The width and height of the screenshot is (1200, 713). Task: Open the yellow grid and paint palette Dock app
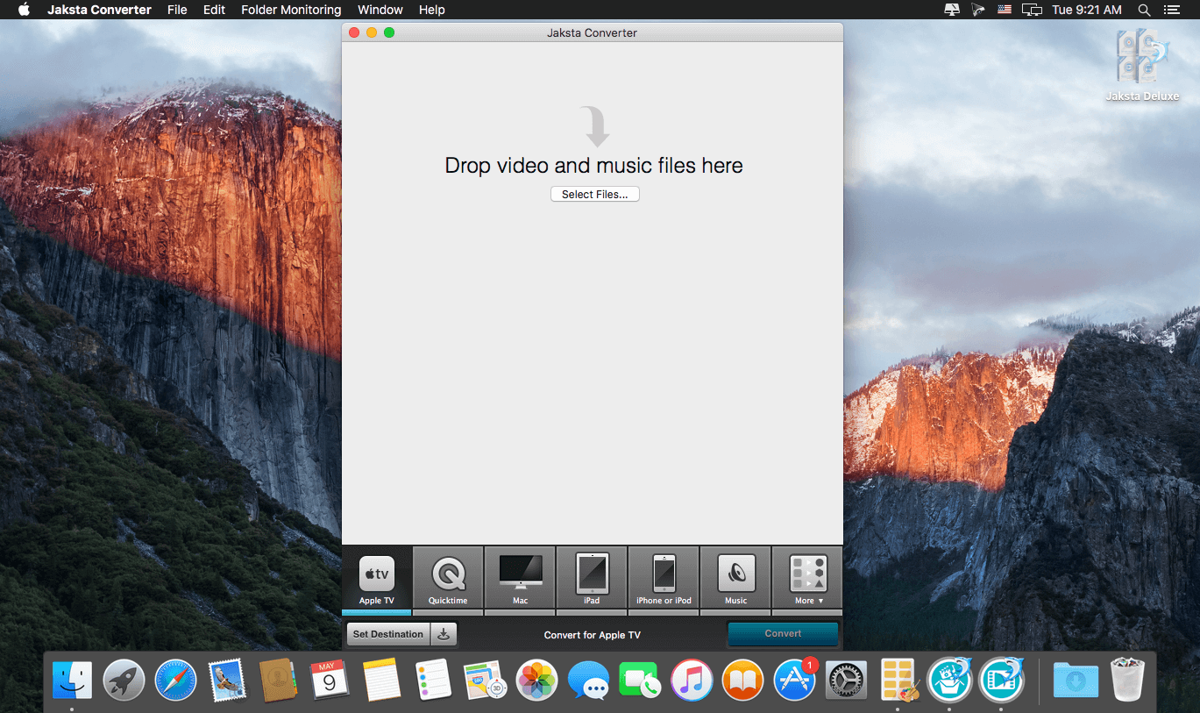coord(898,681)
